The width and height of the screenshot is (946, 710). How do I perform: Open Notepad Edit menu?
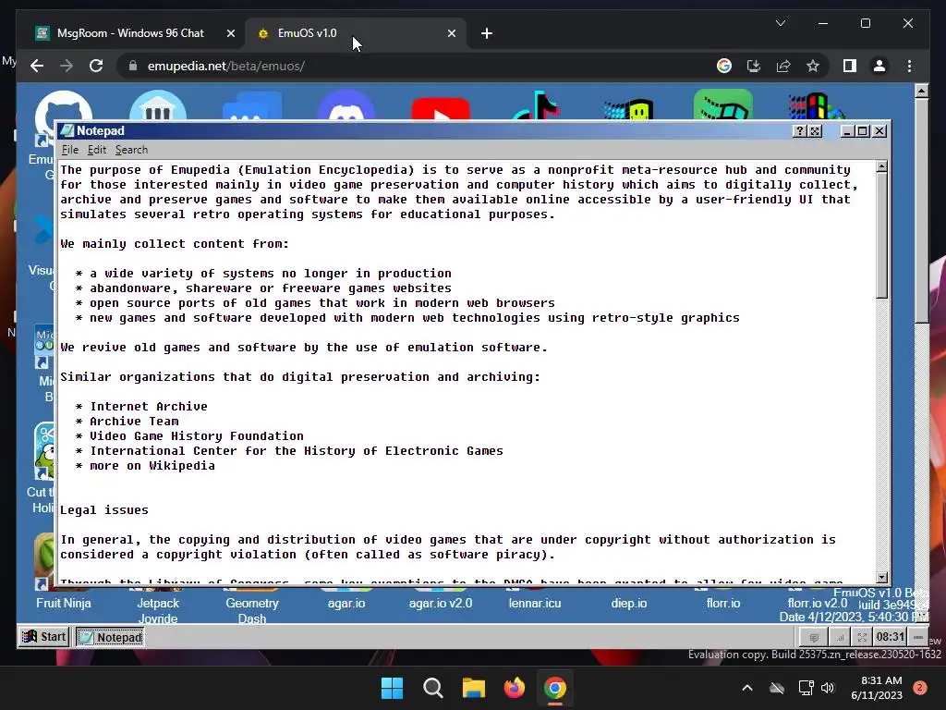[96, 150]
